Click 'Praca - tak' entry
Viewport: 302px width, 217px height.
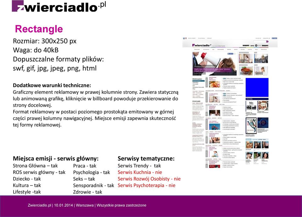coord(85,166)
